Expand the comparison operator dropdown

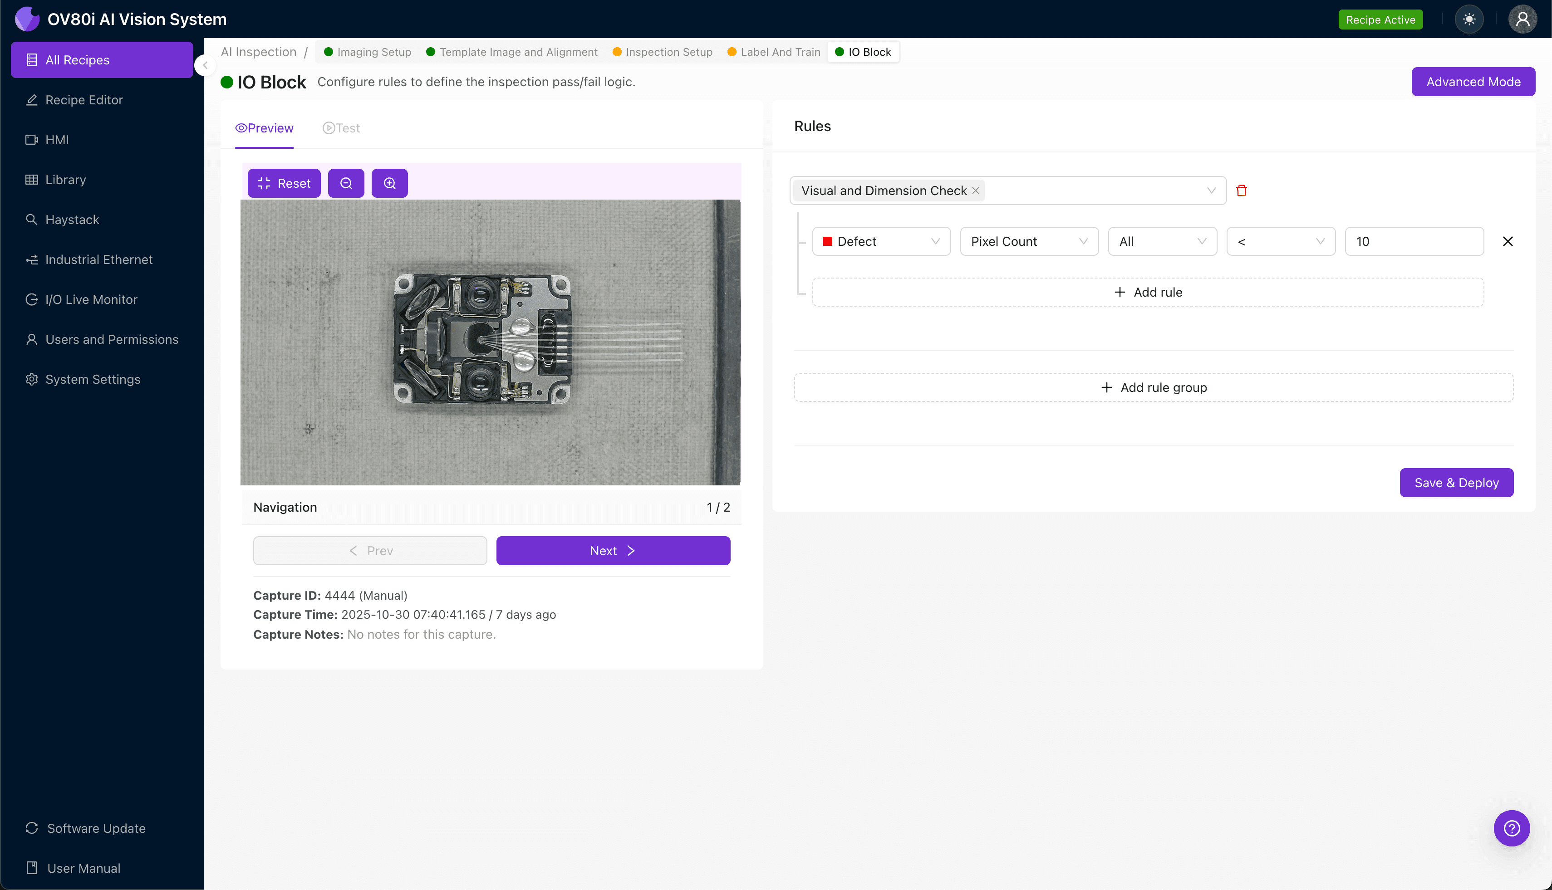click(x=1280, y=241)
